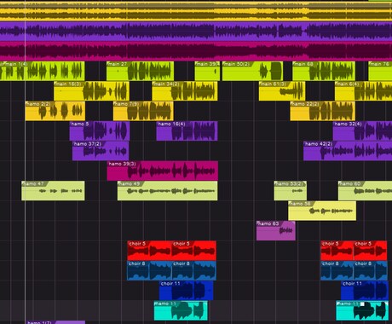Click the pale green 'hamo 49' clip

(168, 191)
